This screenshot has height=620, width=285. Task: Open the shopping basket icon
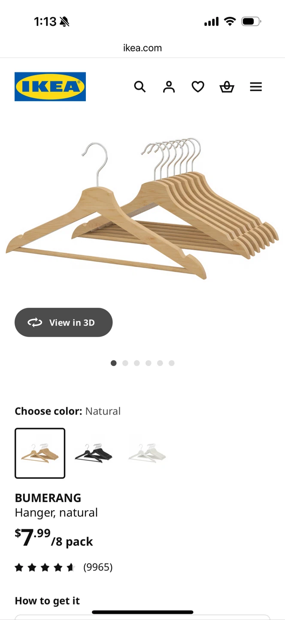pyautogui.click(x=227, y=87)
